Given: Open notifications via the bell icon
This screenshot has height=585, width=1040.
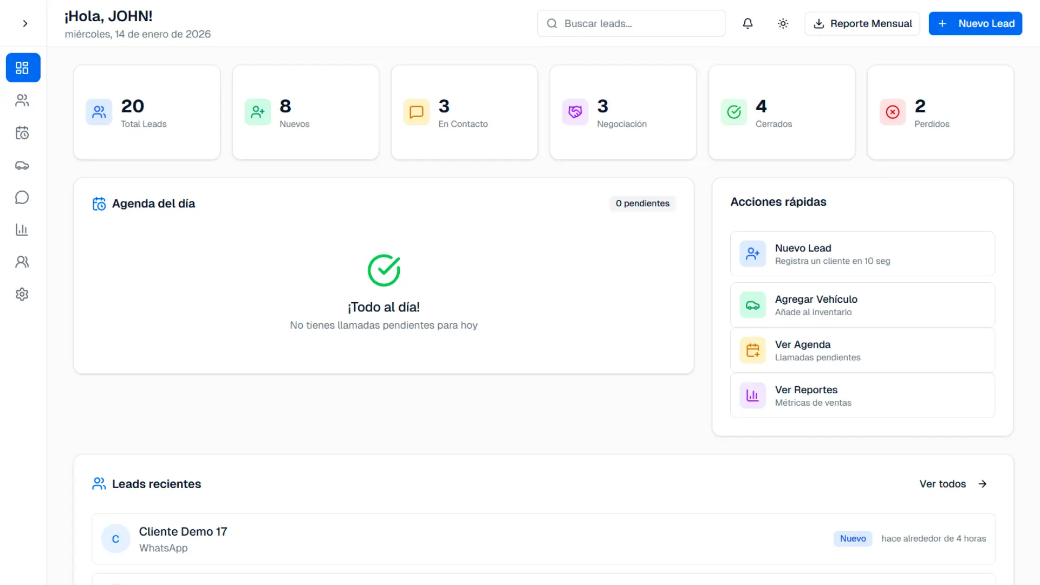Looking at the screenshot, I should coord(747,23).
